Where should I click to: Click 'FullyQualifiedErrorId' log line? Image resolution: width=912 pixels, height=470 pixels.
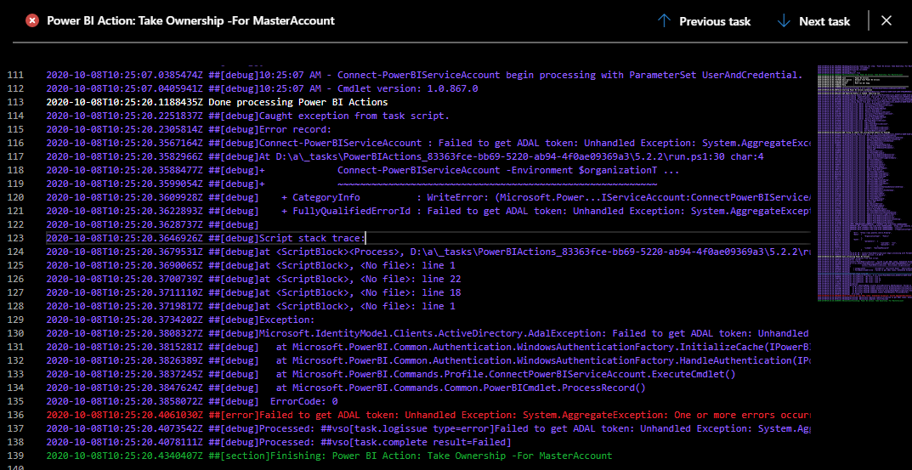tap(428, 211)
